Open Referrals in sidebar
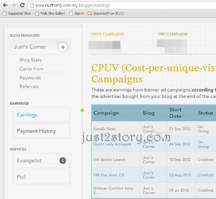The height and width of the screenshot is (199, 216). tap(29, 87)
